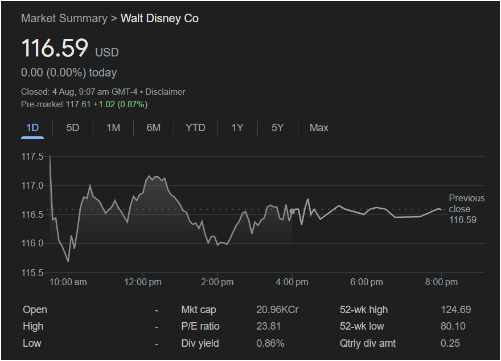Click the 116.0 y-axis label

[x=32, y=244]
